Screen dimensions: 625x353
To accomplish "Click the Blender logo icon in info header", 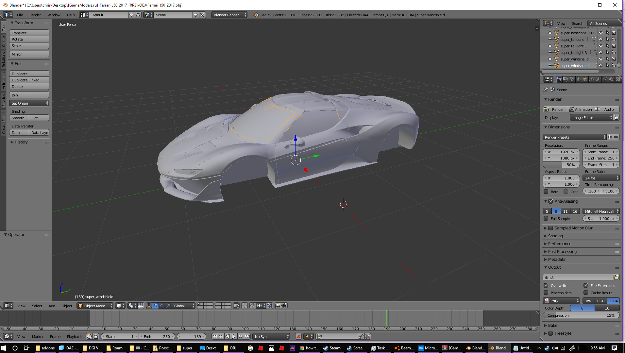I will pos(256,15).
